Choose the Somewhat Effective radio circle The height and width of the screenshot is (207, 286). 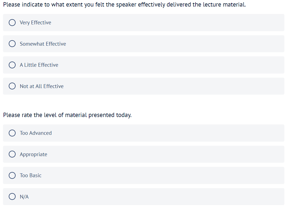point(12,44)
